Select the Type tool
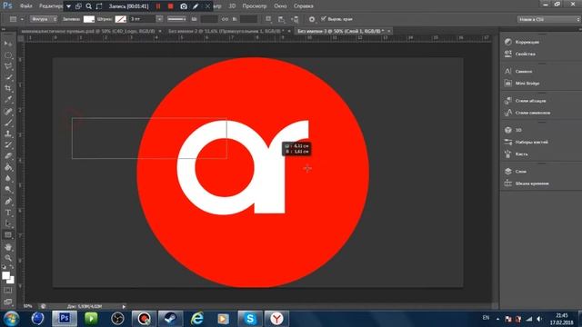This screenshot has width=582, height=327. 8,213
